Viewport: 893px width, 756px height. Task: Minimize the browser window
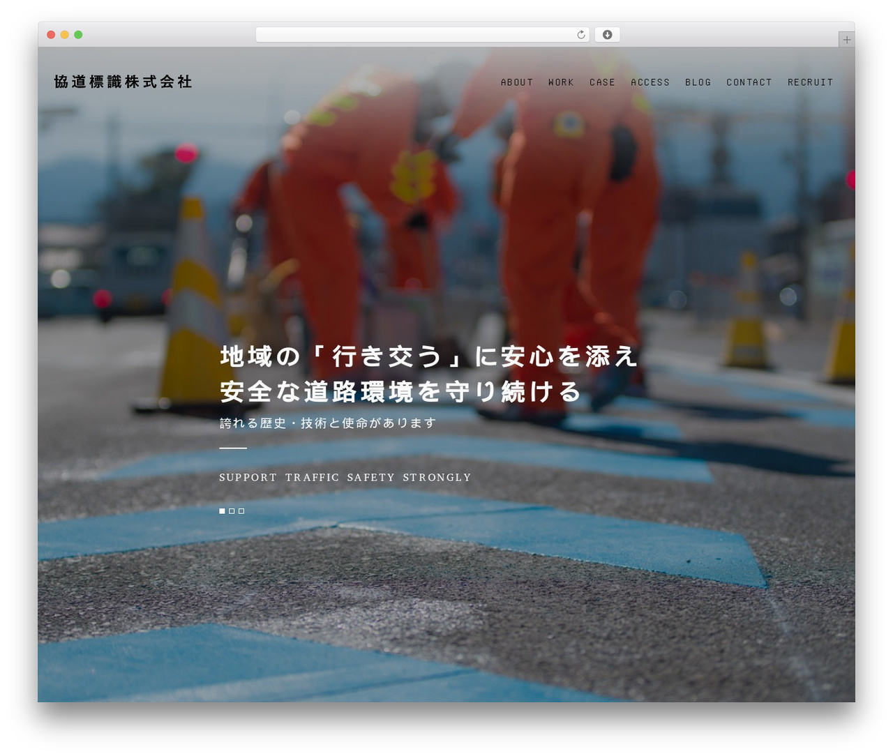(x=65, y=35)
